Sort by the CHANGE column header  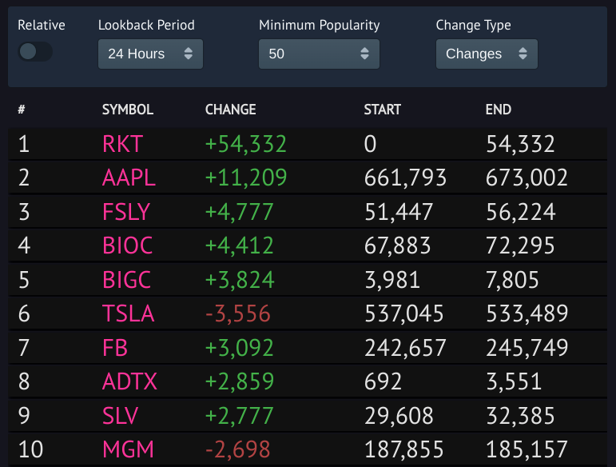tap(231, 110)
